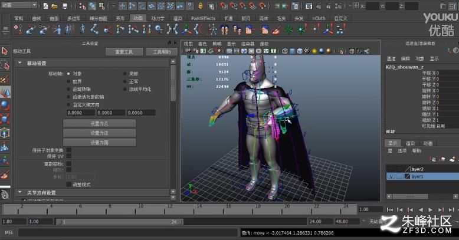
Task: Click the 重置工具 button
Action: (x=124, y=52)
